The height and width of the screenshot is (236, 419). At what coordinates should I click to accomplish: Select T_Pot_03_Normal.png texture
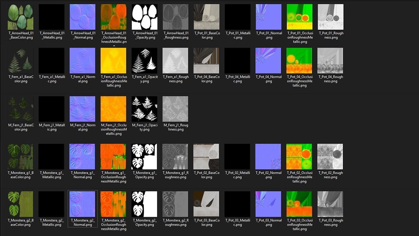pyautogui.click(x=268, y=204)
